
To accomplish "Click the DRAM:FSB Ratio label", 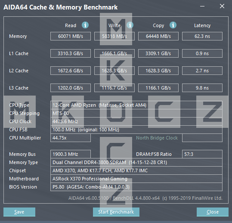I will [154, 154].
